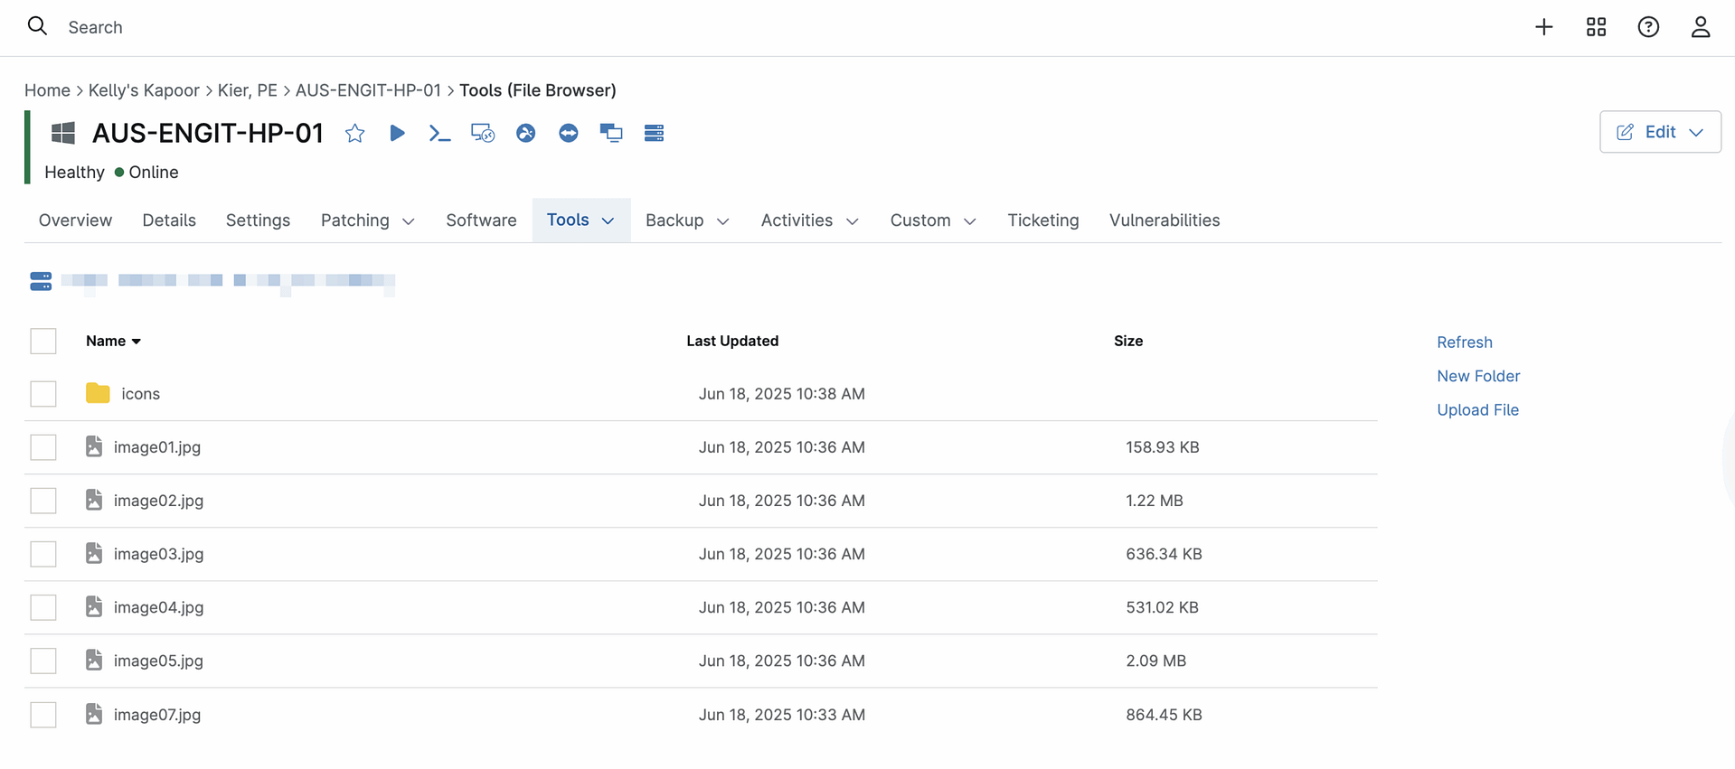The width and height of the screenshot is (1735, 769).
Task: Click the overlapping monitors icon
Action: coord(611,134)
